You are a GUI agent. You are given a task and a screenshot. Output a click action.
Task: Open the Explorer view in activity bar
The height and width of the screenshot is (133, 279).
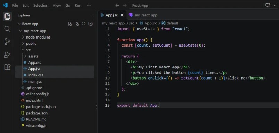click(7, 16)
